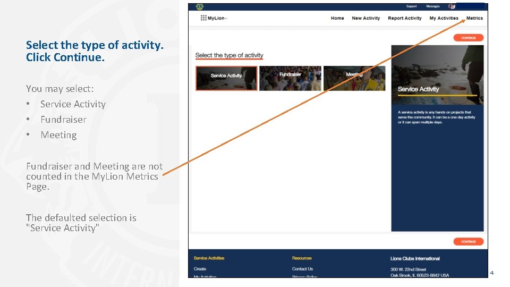The height and width of the screenshot is (287, 510).
Task: Open My Activities menu item
Action: tap(444, 18)
